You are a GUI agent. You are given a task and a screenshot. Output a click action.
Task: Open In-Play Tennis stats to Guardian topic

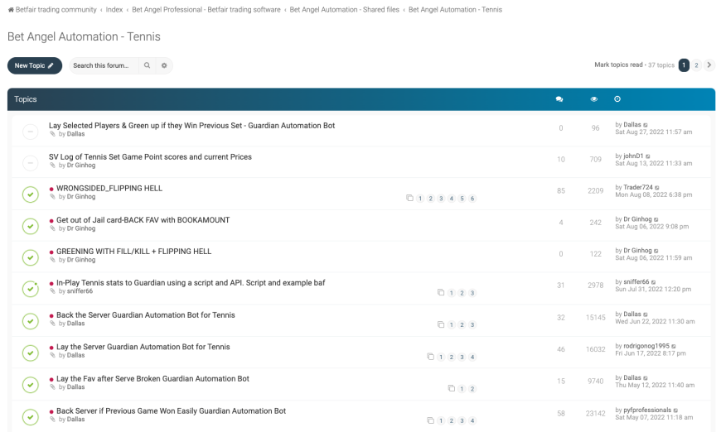point(191,283)
